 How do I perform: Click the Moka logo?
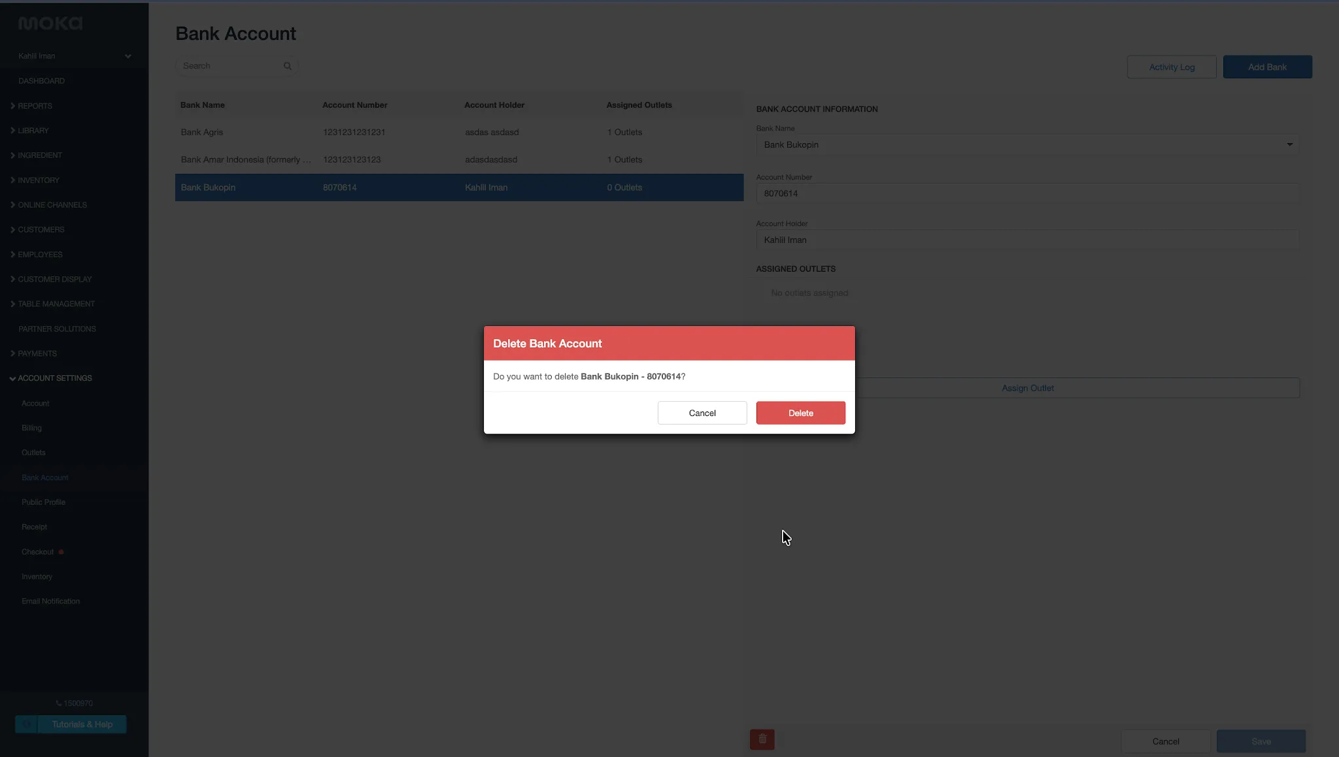[x=50, y=24]
